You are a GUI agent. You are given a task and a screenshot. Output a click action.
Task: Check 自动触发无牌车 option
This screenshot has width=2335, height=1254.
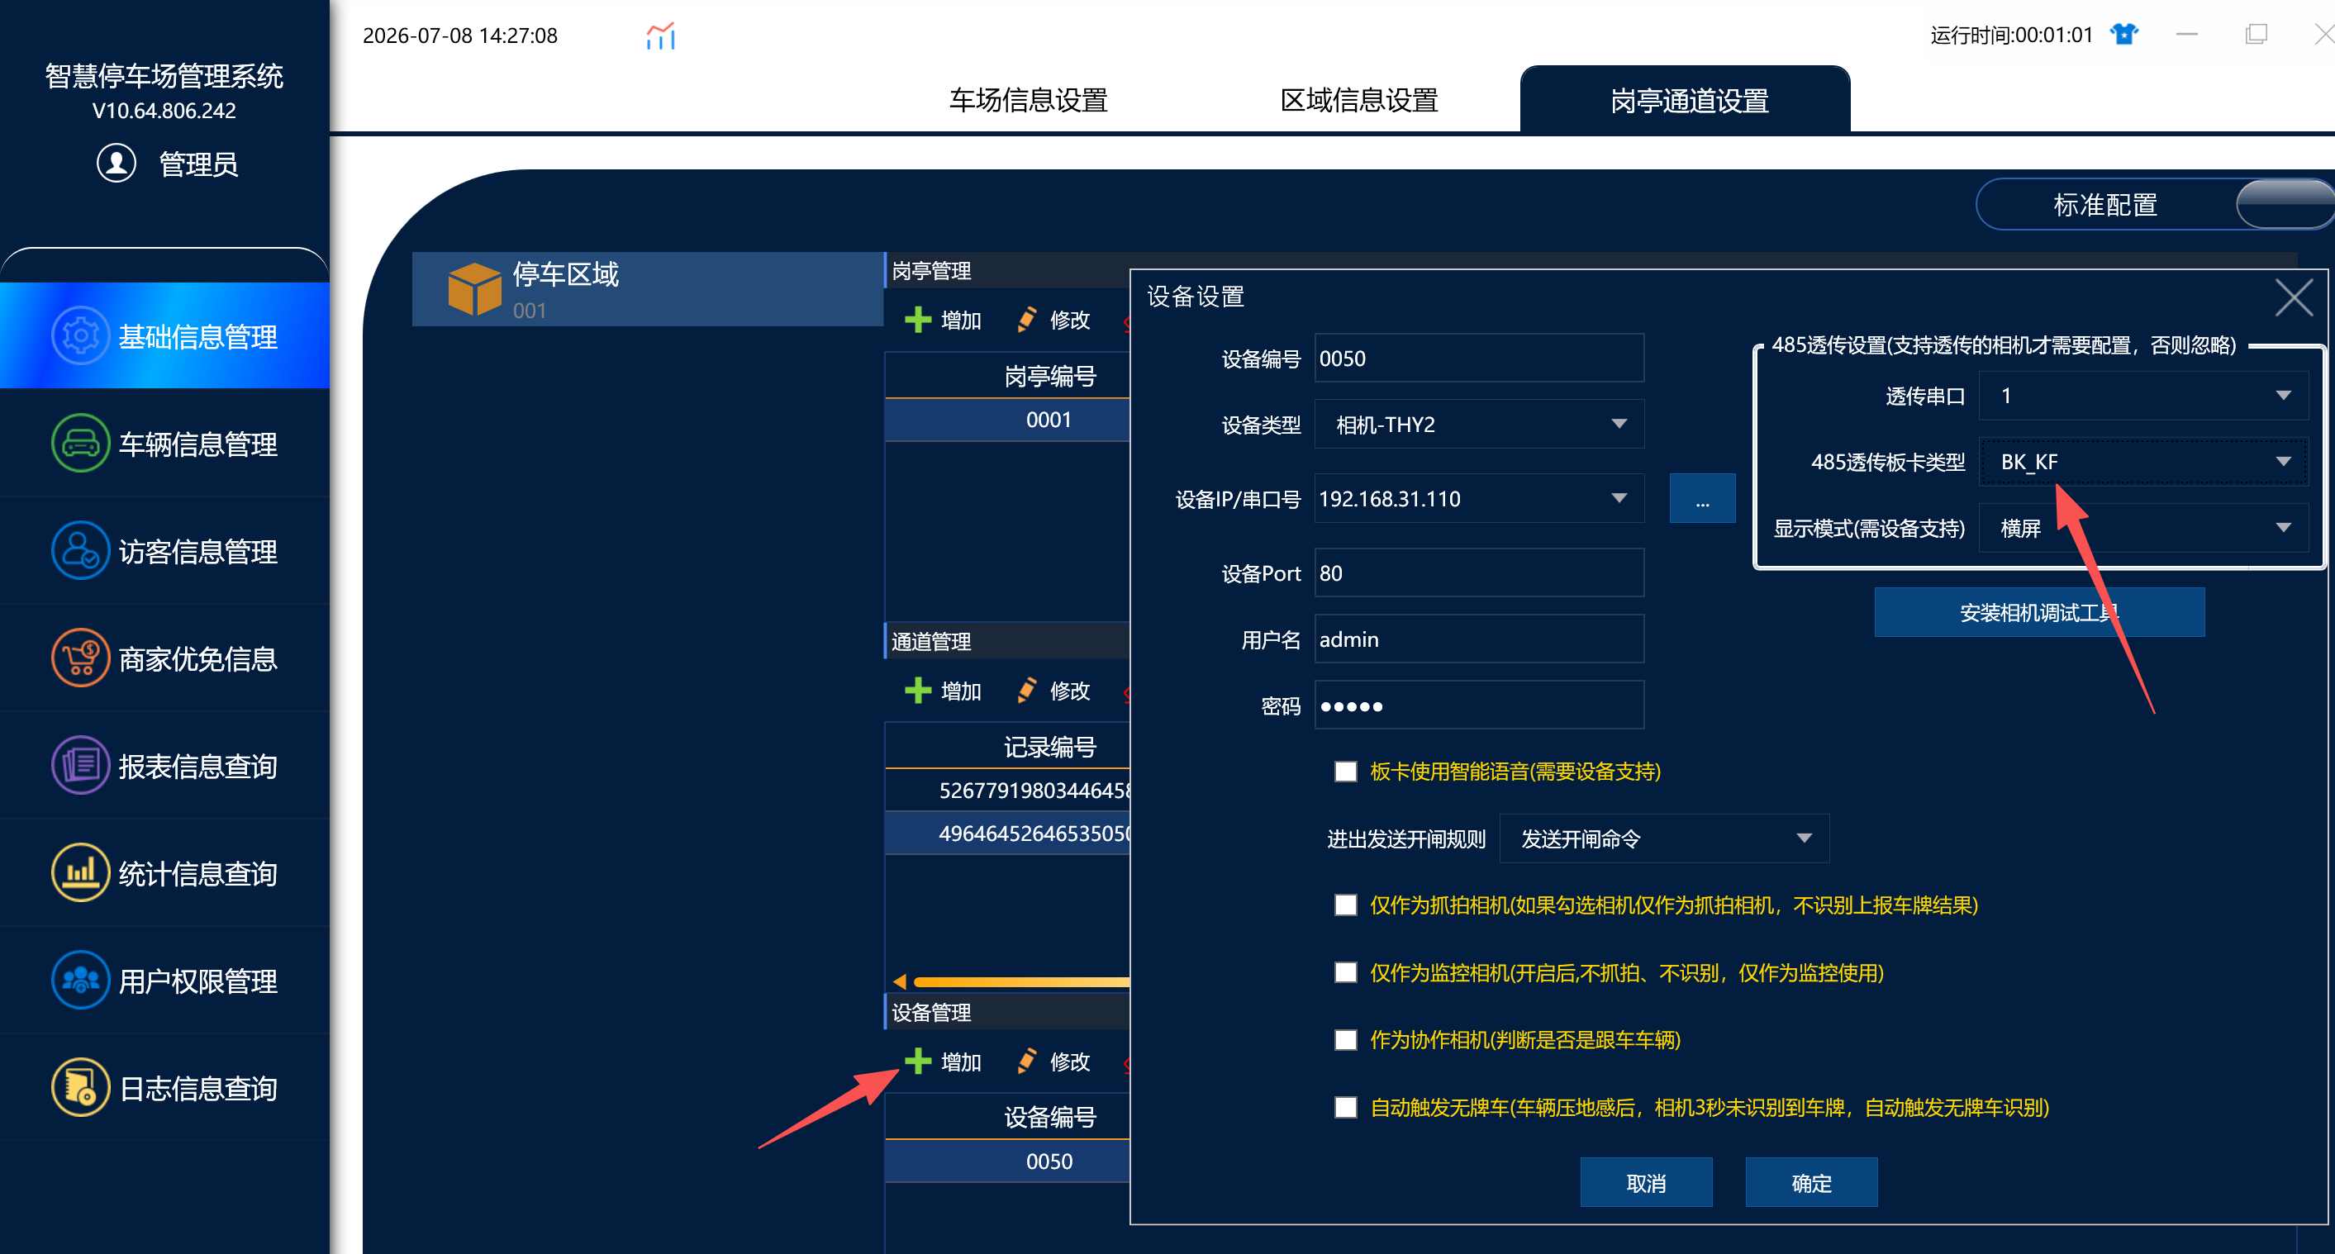point(1345,1107)
